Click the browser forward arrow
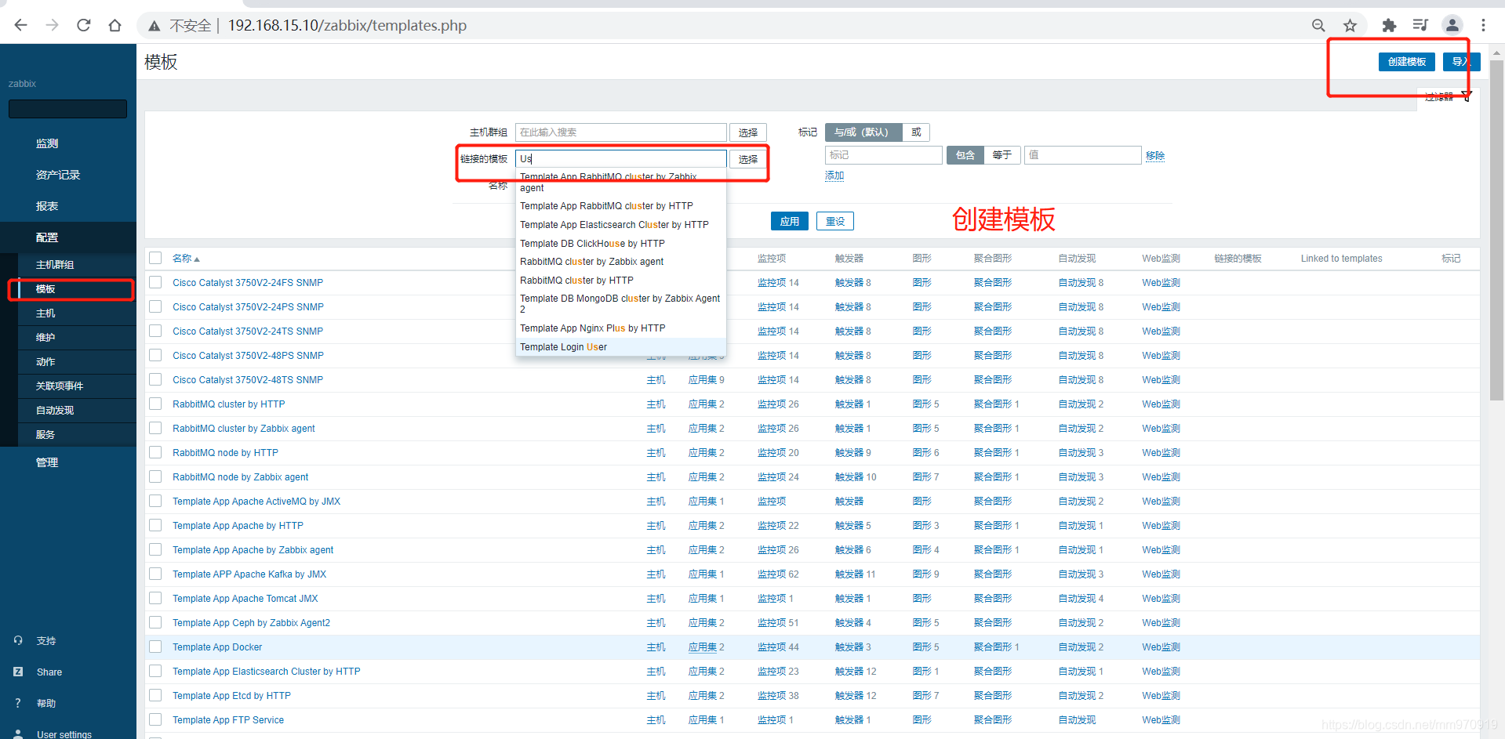 tap(53, 25)
